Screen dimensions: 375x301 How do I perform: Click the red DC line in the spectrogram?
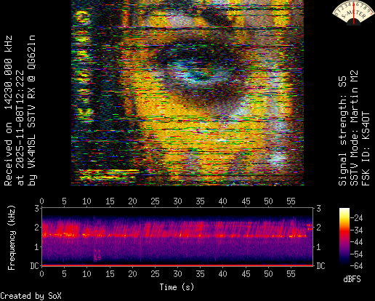(x=177, y=265)
